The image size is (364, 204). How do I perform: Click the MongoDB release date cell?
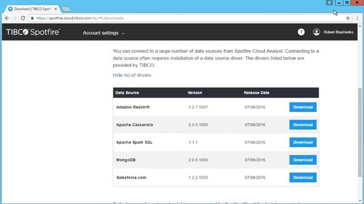click(255, 160)
